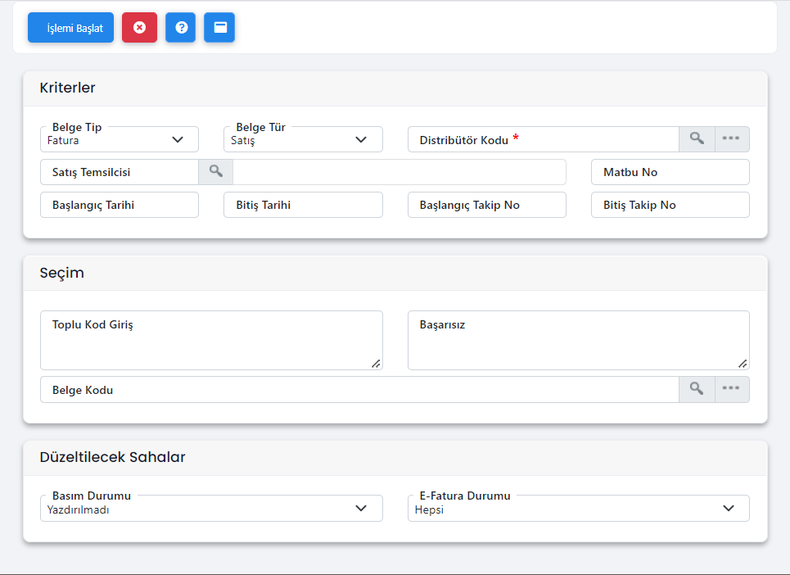Focus the Matbu No field
Viewport: 790px width, 575px height.
coord(670,172)
